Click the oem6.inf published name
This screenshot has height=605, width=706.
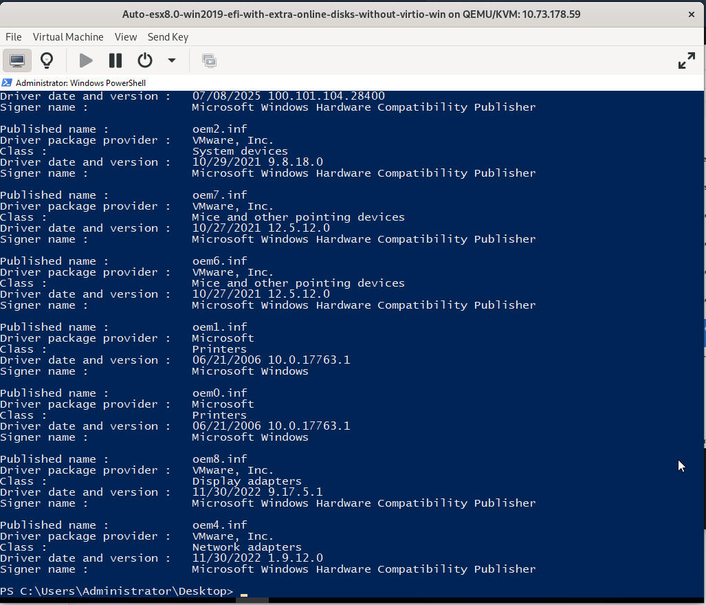tap(220, 261)
